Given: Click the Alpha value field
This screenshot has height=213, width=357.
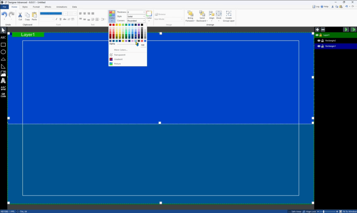Looking at the screenshot, I should [143, 45].
